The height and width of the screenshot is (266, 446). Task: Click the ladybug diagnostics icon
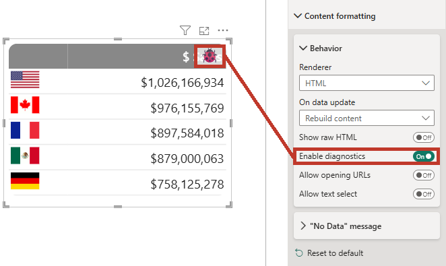tap(210, 56)
